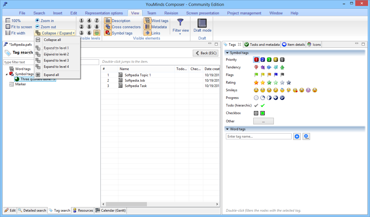Click the Zoom in icon
The image size is (370, 217).
tap(37, 21)
